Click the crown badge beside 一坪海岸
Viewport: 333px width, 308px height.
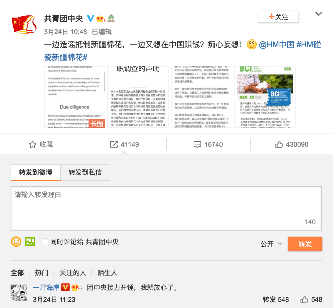click(76, 287)
